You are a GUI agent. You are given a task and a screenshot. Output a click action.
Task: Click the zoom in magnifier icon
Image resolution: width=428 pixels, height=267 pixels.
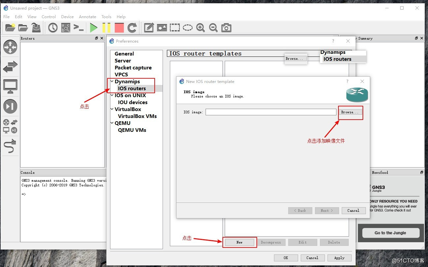201,28
